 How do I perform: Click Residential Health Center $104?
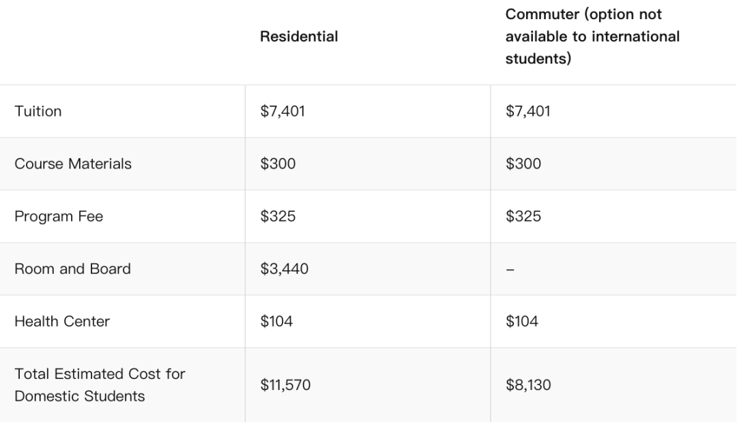click(x=276, y=321)
